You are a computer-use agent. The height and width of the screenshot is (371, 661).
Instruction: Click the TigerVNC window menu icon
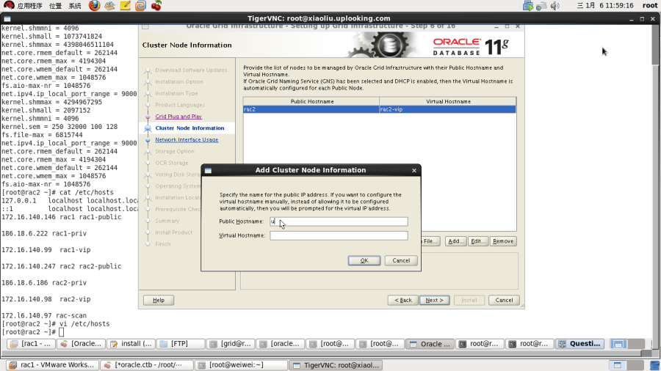[7, 18]
